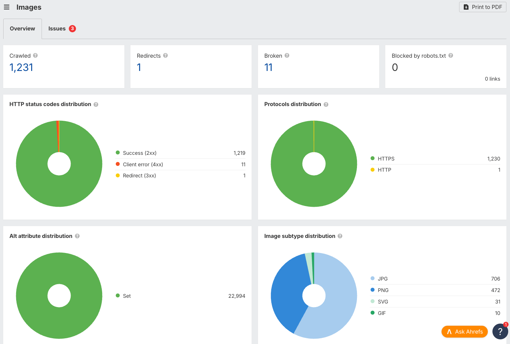
Task: Click help icon for Blocked by robots.txt
Action: coord(451,56)
